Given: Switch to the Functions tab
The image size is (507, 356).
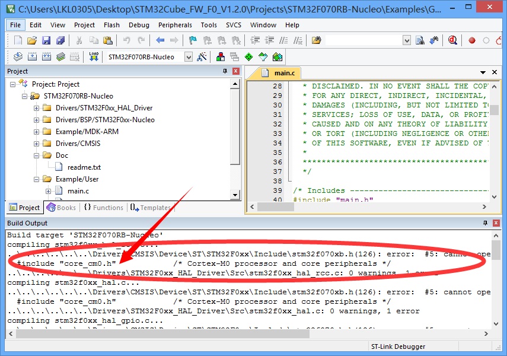Looking at the screenshot, I should coord(104,208).
